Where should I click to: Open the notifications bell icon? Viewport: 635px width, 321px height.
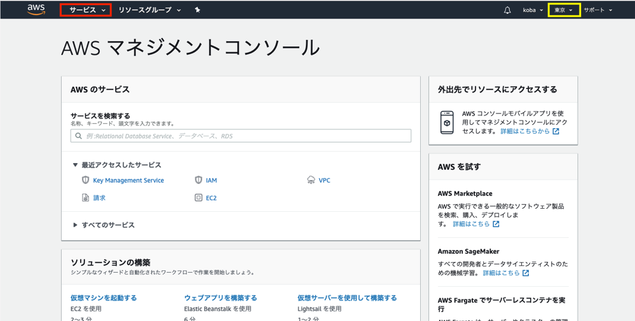507,10
